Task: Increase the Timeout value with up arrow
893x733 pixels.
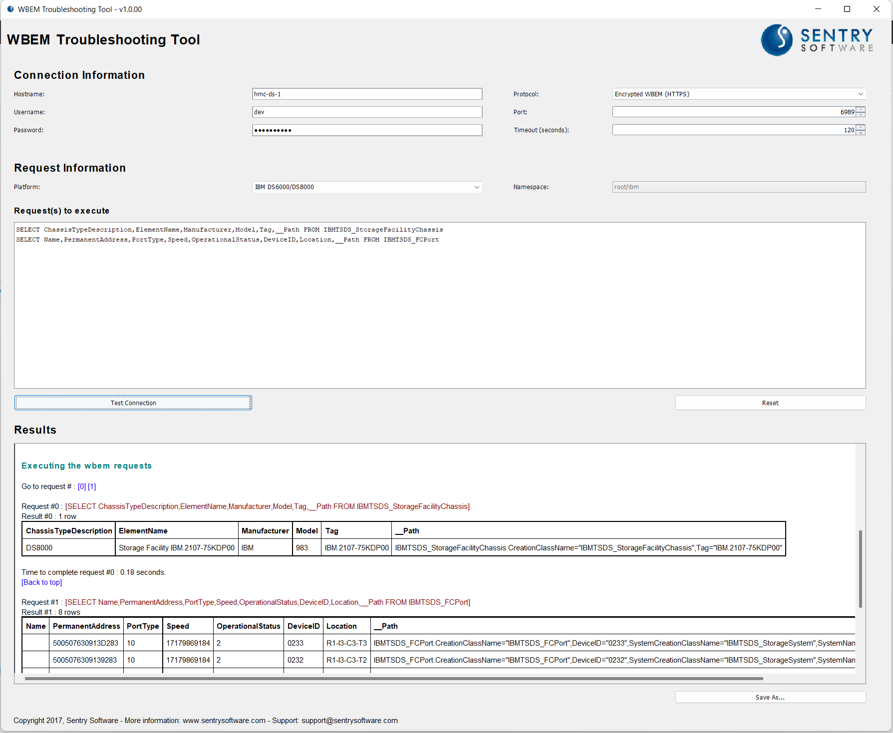Action: point(861,127)
